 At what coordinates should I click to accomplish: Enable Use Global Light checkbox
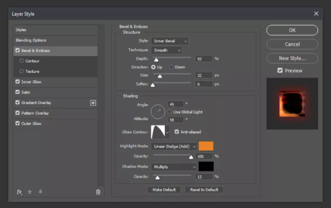(x=169, y=112)
